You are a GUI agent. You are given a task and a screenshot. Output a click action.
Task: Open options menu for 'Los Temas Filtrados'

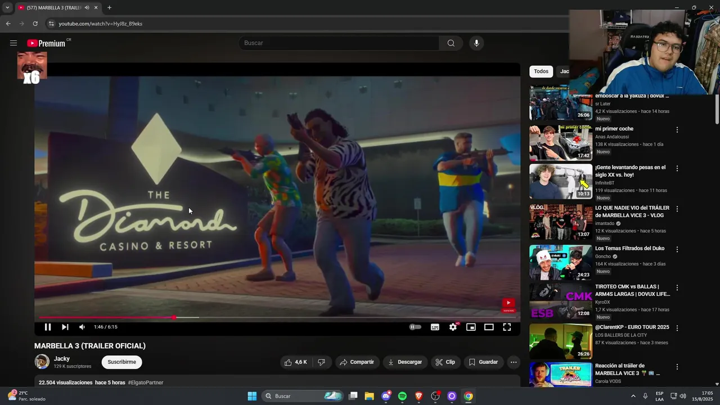pyautogui.click(x=677, y=249)
